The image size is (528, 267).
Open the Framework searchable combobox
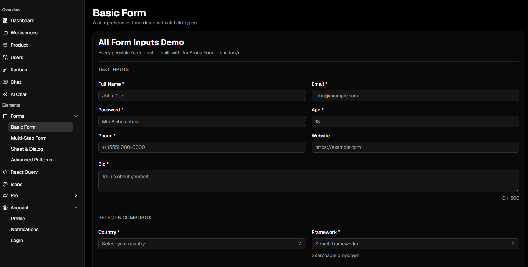click(415, 244)
